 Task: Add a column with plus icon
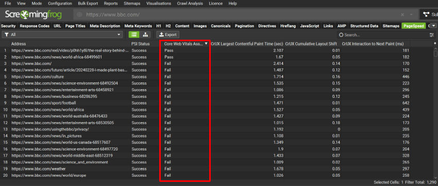[x=434, y=44]
